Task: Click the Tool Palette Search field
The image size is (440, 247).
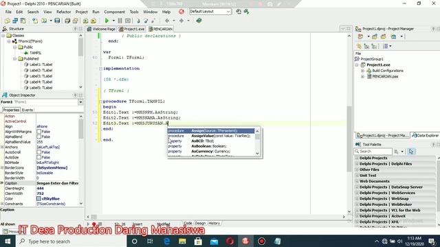Action: pos(373,152)
